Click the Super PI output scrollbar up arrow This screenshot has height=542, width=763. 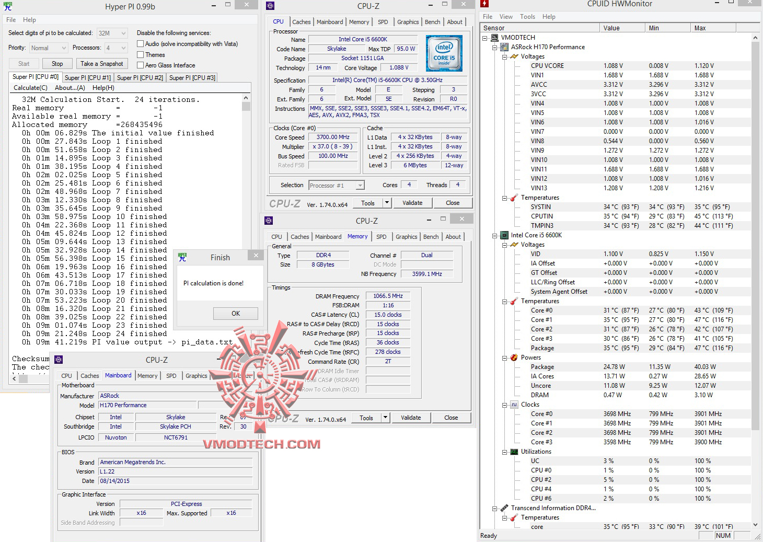tap(246, 98)
